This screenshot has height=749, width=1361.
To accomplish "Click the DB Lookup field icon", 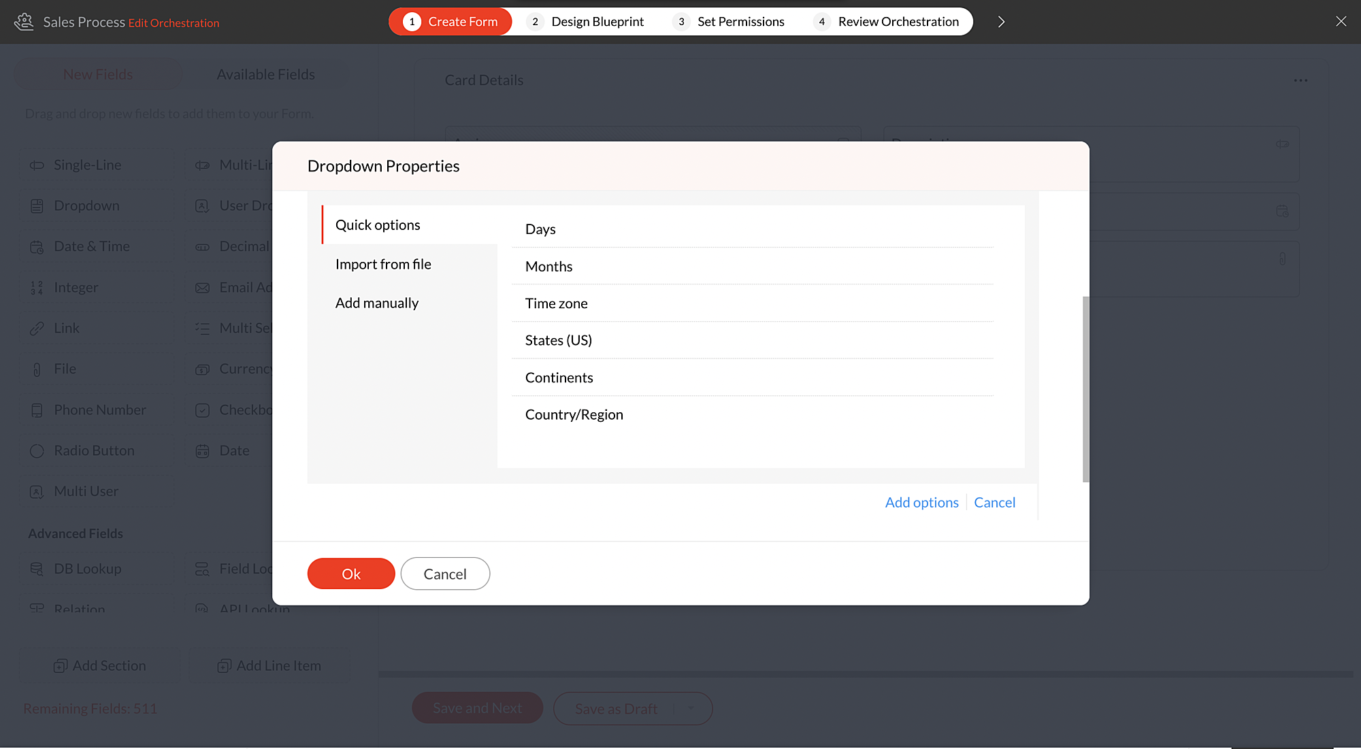I will [x=37, y=569].
